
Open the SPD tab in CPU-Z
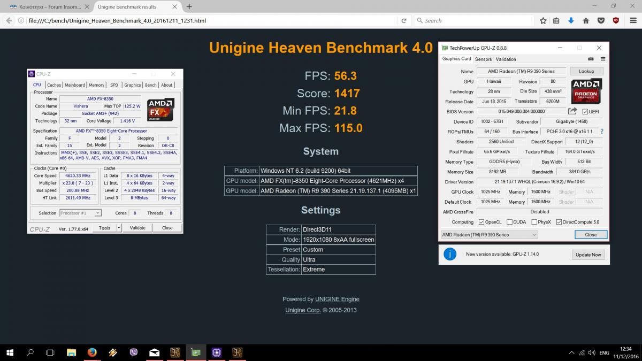[114, 85]
